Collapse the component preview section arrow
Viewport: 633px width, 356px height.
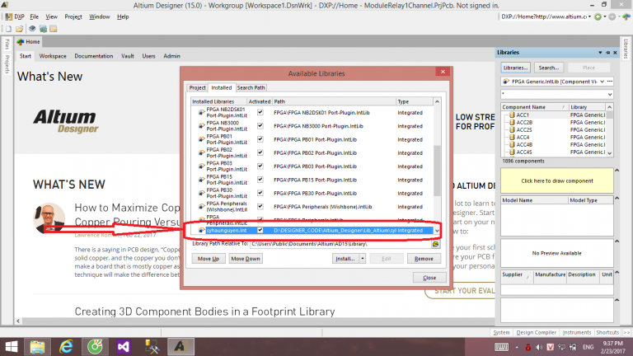[x=617, y=171]
